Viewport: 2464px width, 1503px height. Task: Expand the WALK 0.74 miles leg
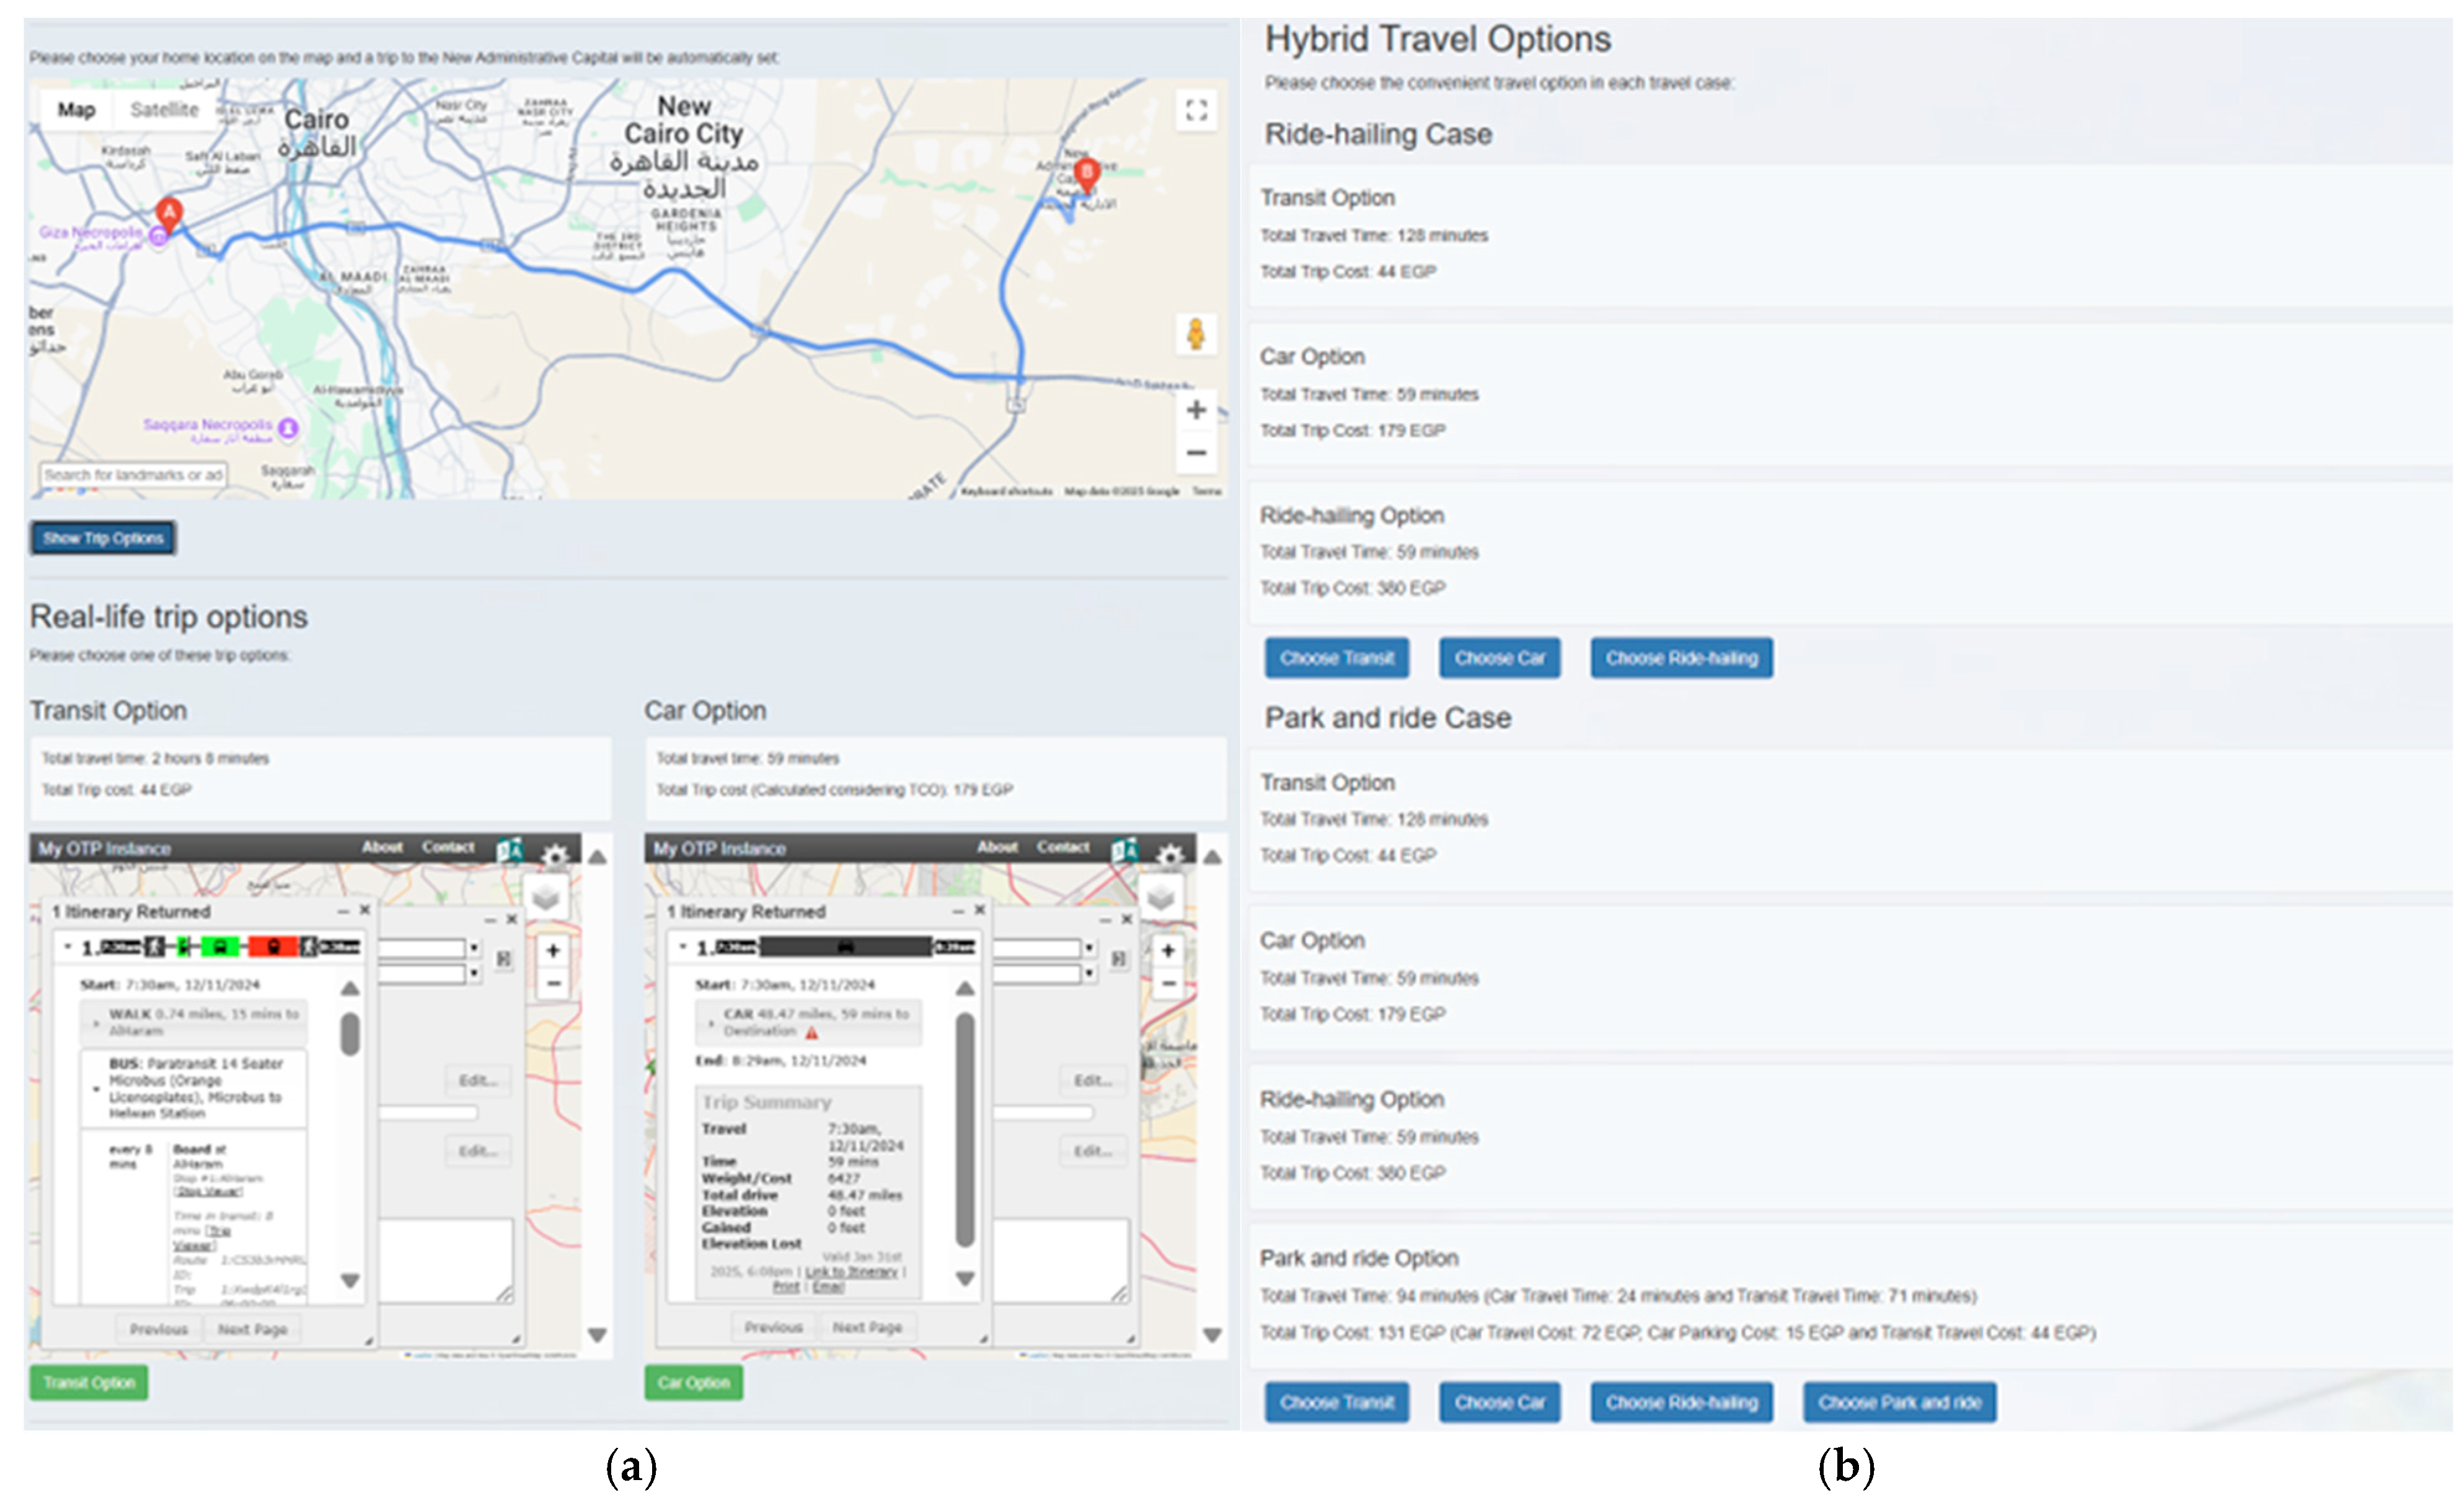(97, 1023)
